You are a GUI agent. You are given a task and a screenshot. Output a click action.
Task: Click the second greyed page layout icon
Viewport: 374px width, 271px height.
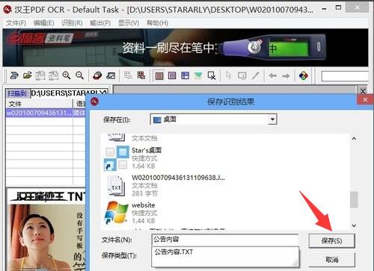(53, 75)
